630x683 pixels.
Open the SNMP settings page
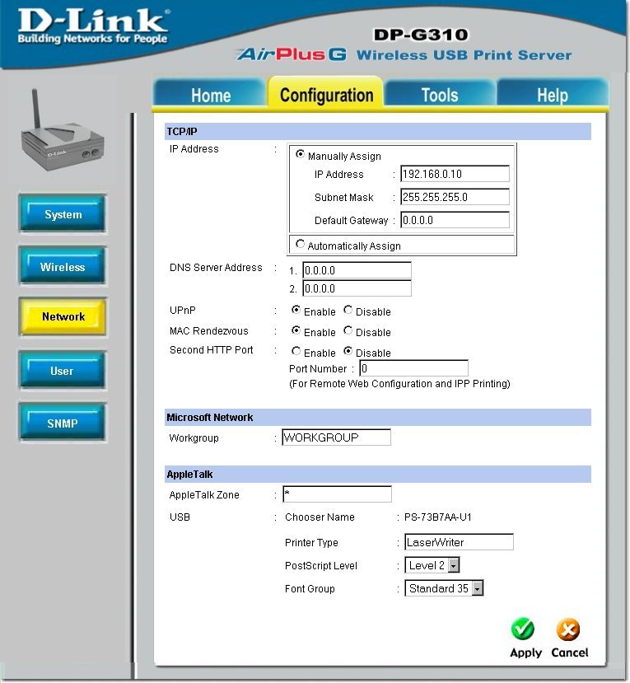coord(63,423)
